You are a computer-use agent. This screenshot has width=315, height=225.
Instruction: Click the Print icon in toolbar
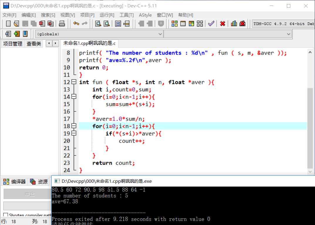62,24
